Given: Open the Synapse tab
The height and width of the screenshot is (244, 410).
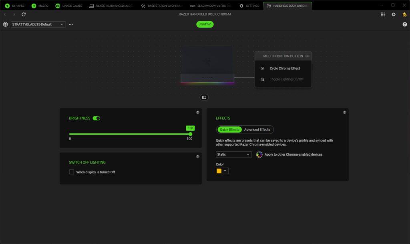Looking at the screenshot, I should point(15,6).
